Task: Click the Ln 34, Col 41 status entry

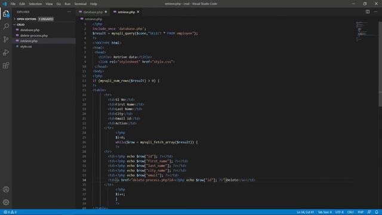Action: 305,212
